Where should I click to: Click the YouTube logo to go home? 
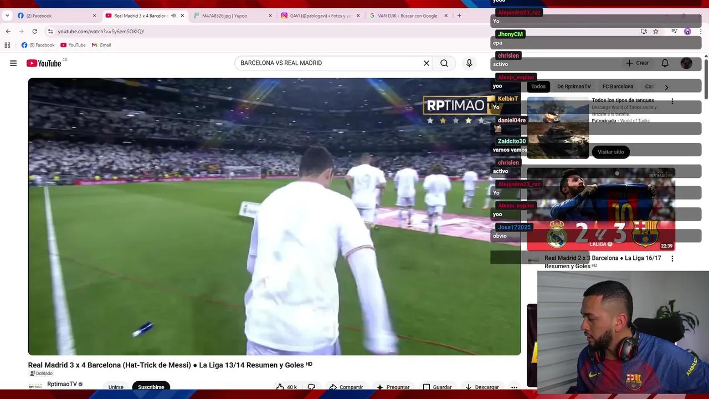(x=44, y=63)
